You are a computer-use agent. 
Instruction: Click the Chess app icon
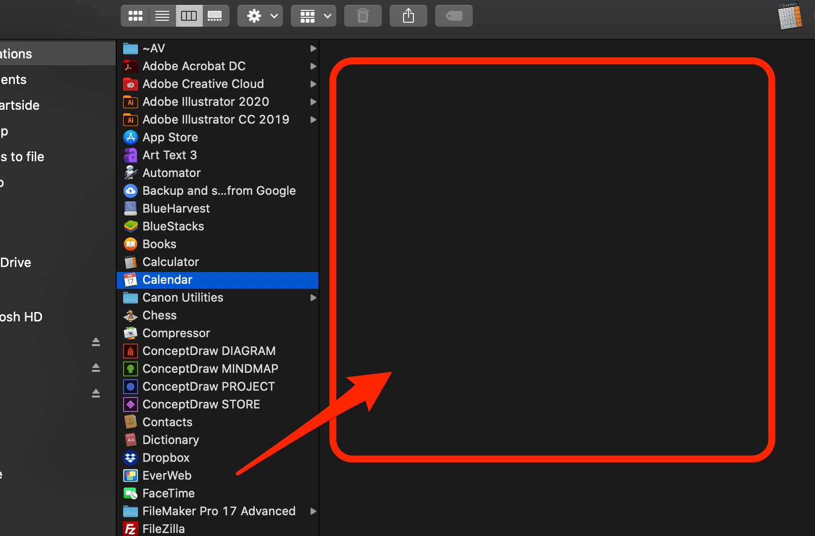[x=131, y=315]
